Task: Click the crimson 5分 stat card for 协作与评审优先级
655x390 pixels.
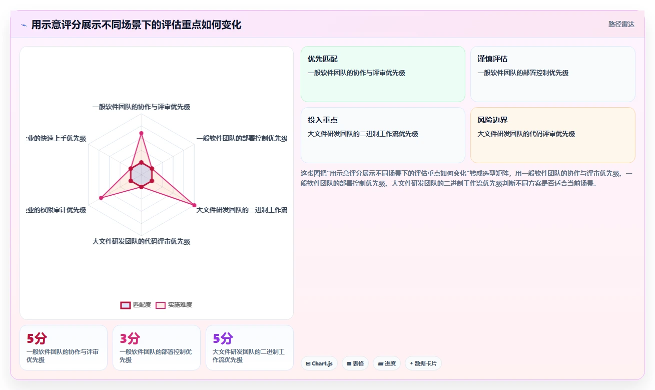Action: [x=64, y=348]
